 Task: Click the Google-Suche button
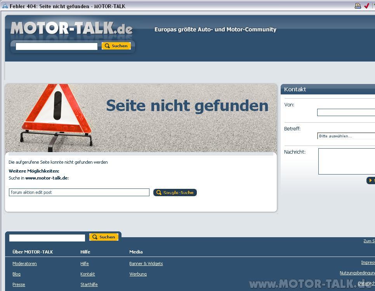point(175,192)
